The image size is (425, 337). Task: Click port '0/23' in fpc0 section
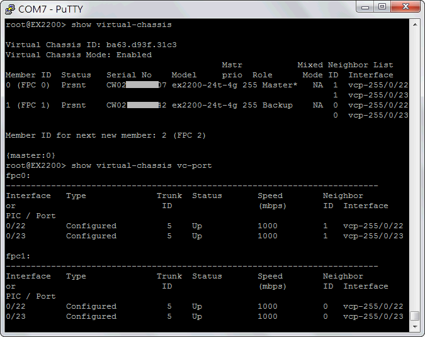[x=16, y=236]
